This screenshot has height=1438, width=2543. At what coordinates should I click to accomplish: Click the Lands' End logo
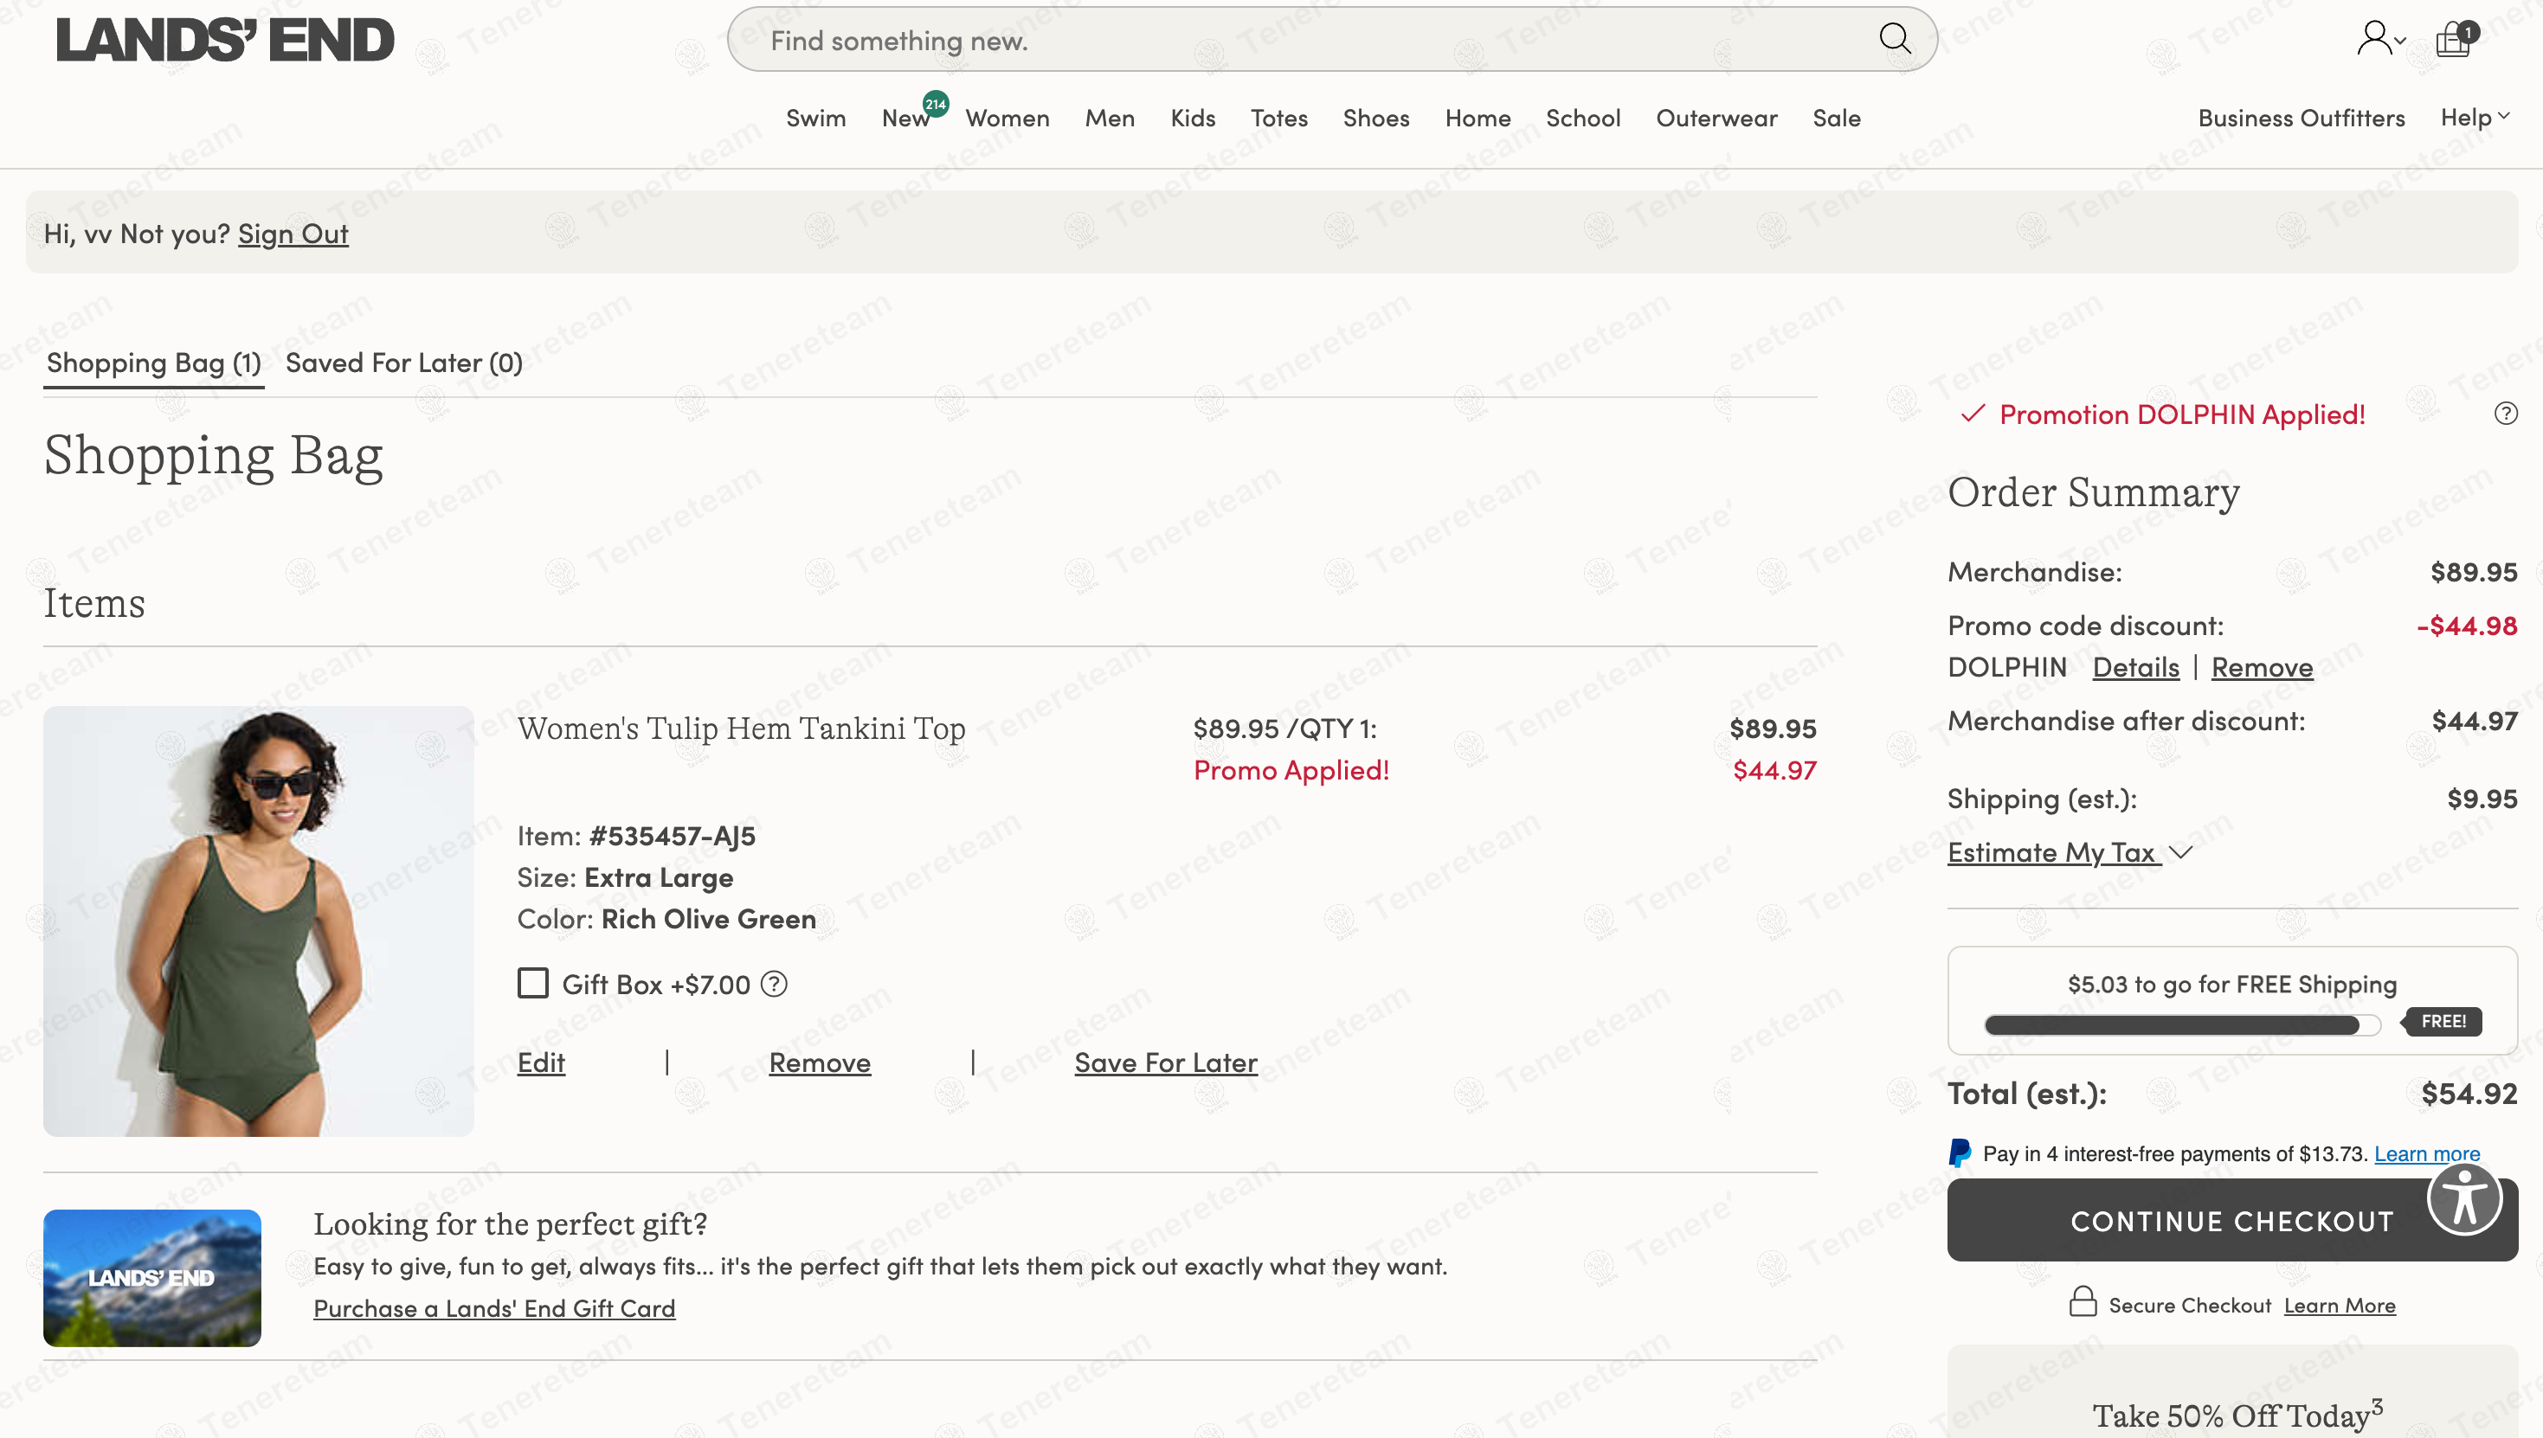(x=225, y=41)
